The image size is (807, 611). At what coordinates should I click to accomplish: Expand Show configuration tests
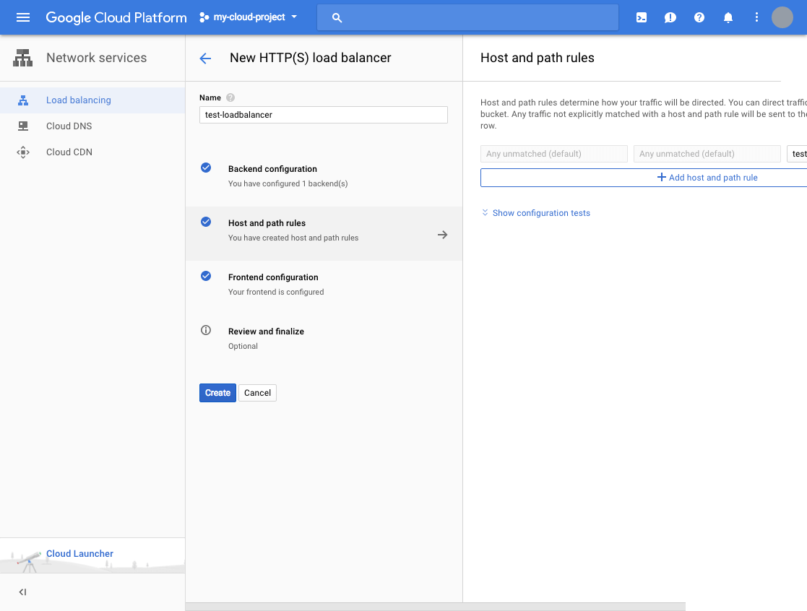tap(536, 213)
